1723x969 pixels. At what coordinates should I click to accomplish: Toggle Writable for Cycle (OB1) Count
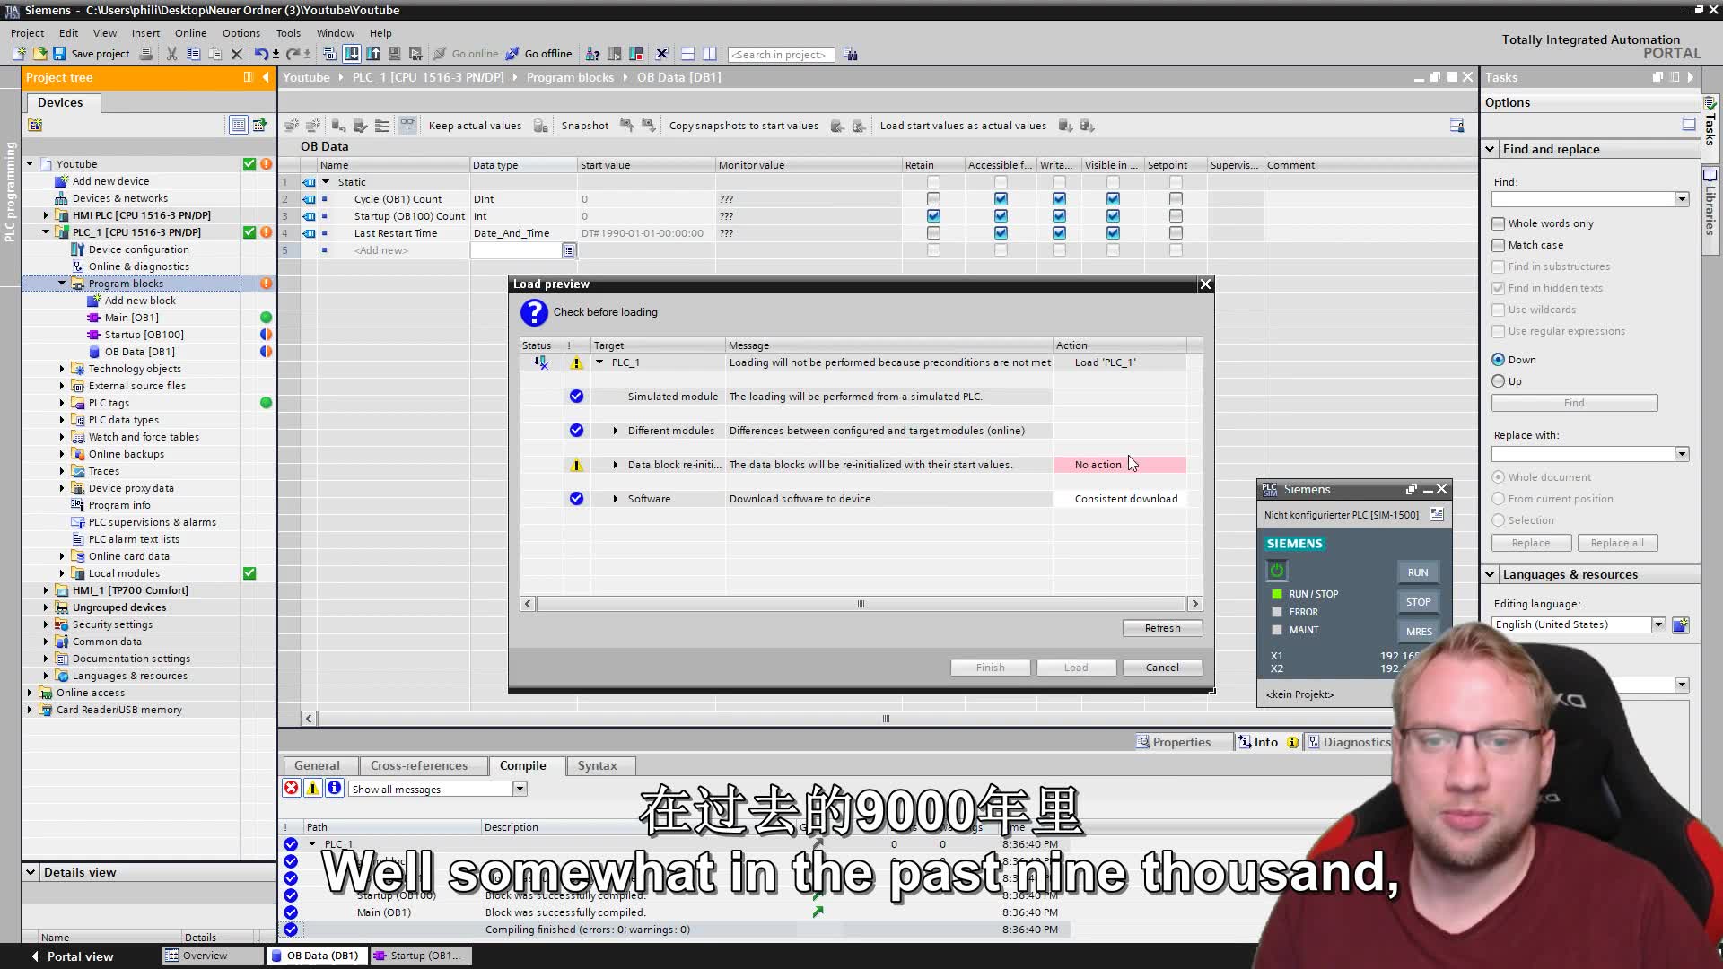coord(1059,199)
